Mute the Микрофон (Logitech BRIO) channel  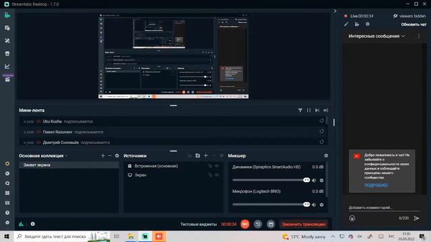(x=314, y=204)
